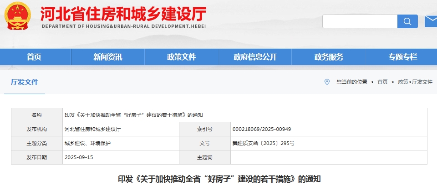Click the document number 冀建质安函〔2025〕295号
The height and width of the screenshot is (185, 437).
[x=263, y=143]
